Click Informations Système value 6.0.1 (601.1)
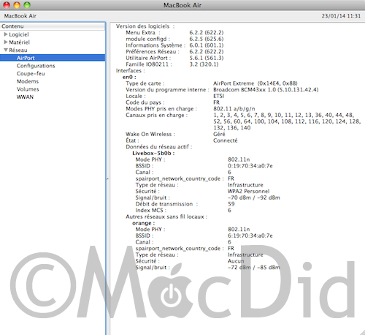Image resolution: width=365 pixels, height=335 pixels. pos(207,45)
